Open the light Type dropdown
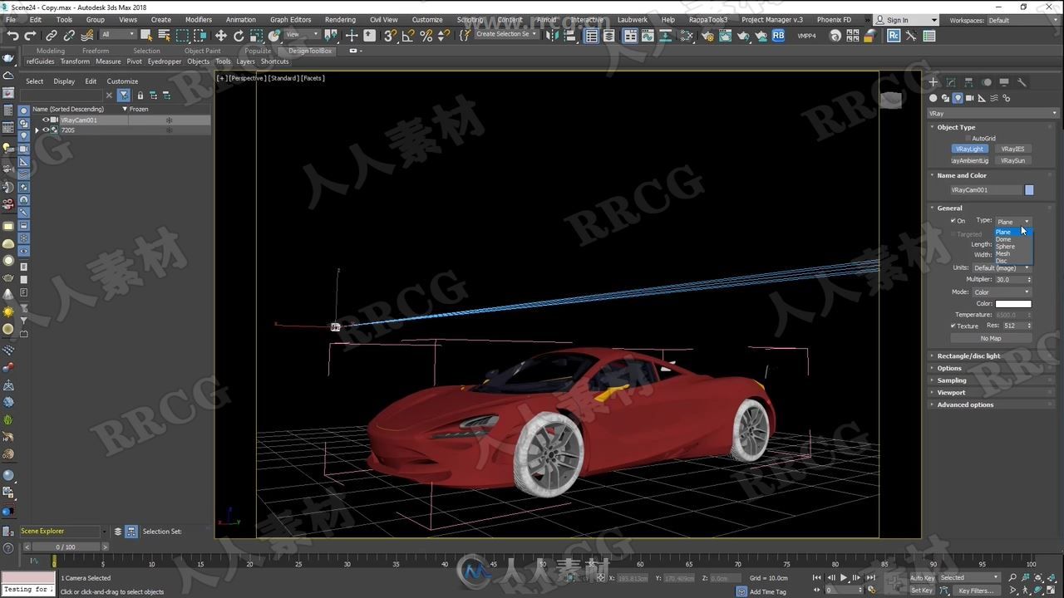The width and height of the screenshot is (1064, 598). [1013, 222]
